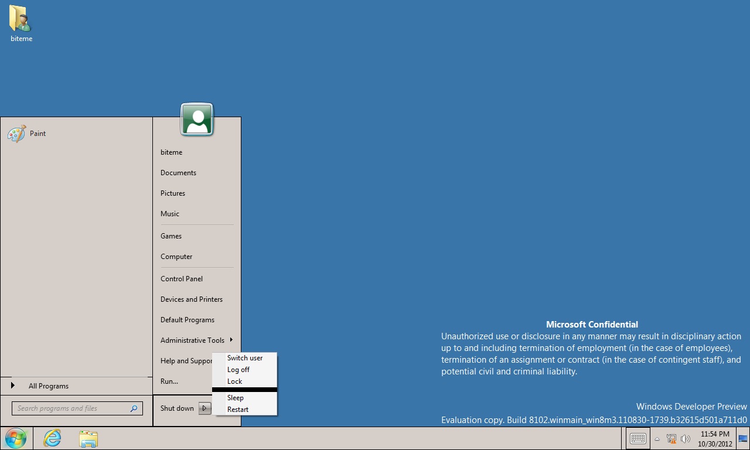Click the volume speaker tray icon
750x450 pixels.
[x=686, y=439]
